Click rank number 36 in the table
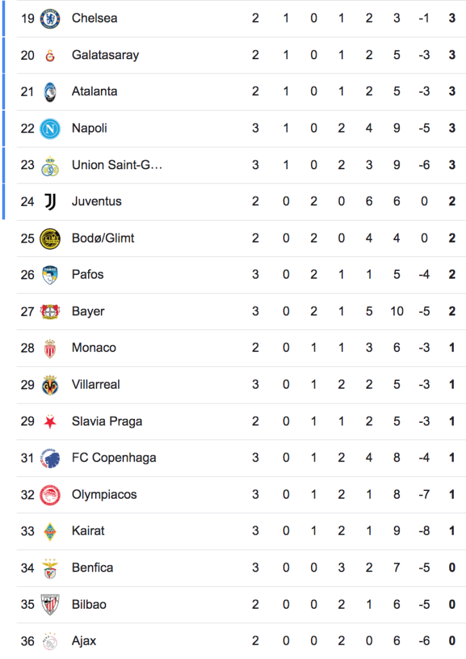466x659 pixels. coord(27,641)
